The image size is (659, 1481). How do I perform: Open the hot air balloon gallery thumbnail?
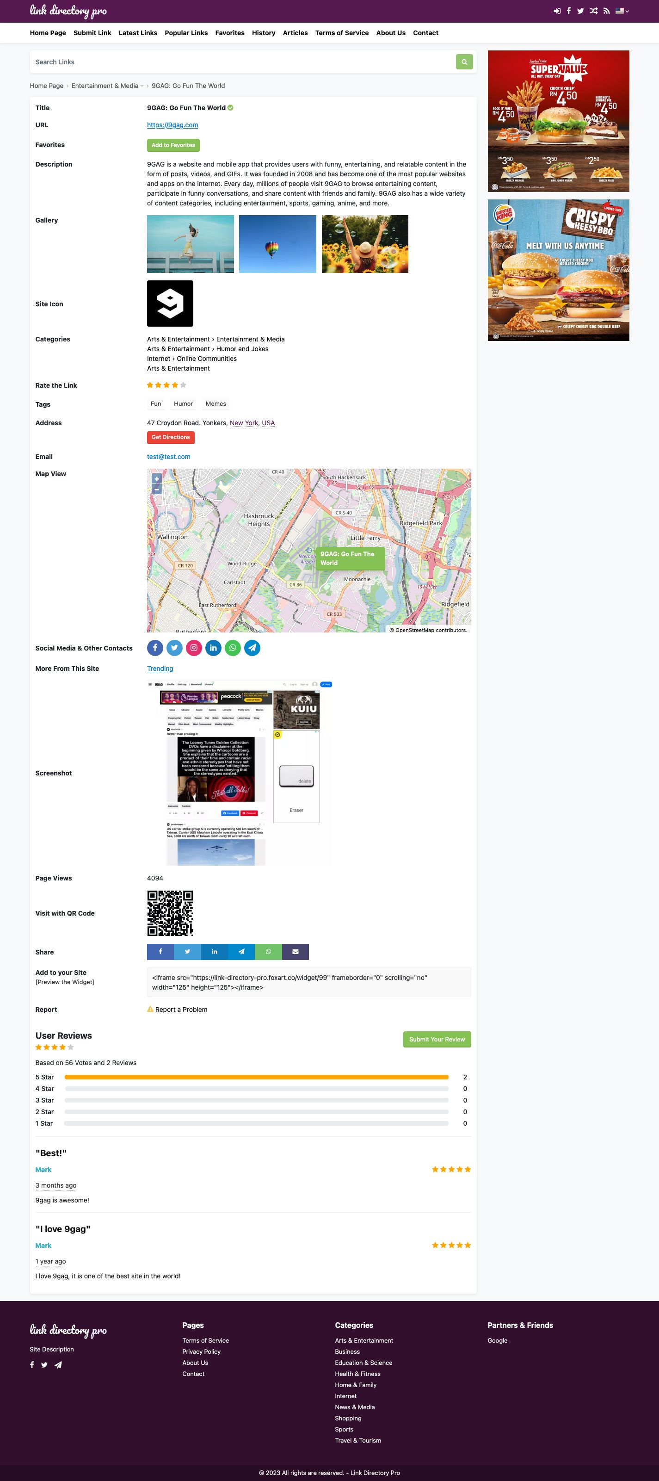click(277, 244)
